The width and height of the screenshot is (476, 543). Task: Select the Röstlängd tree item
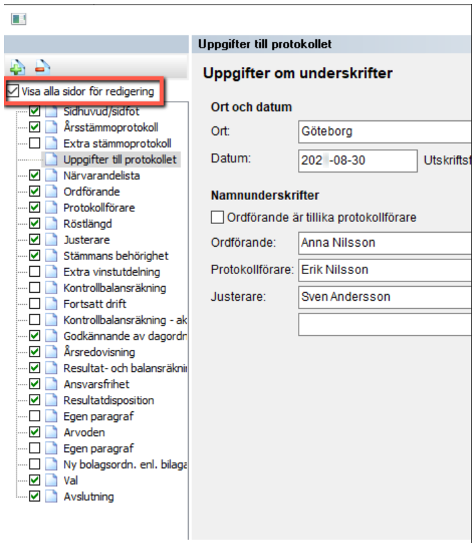tap(88, 224)
